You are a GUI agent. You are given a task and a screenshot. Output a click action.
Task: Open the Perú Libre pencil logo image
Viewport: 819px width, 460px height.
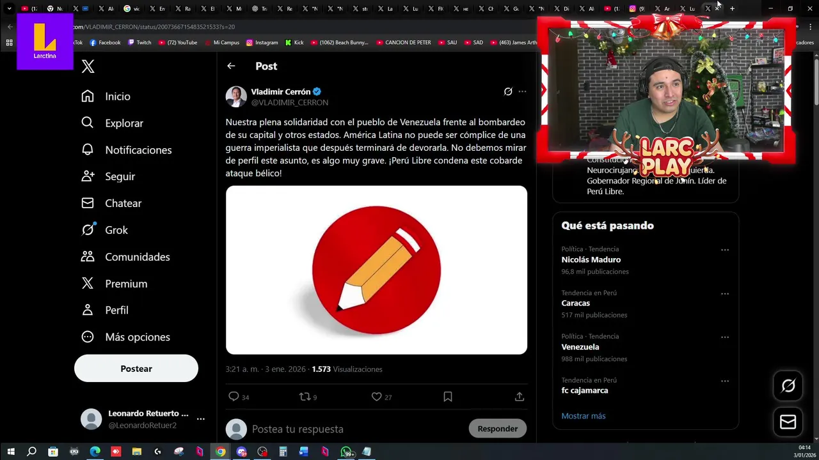tap(376, 270)
